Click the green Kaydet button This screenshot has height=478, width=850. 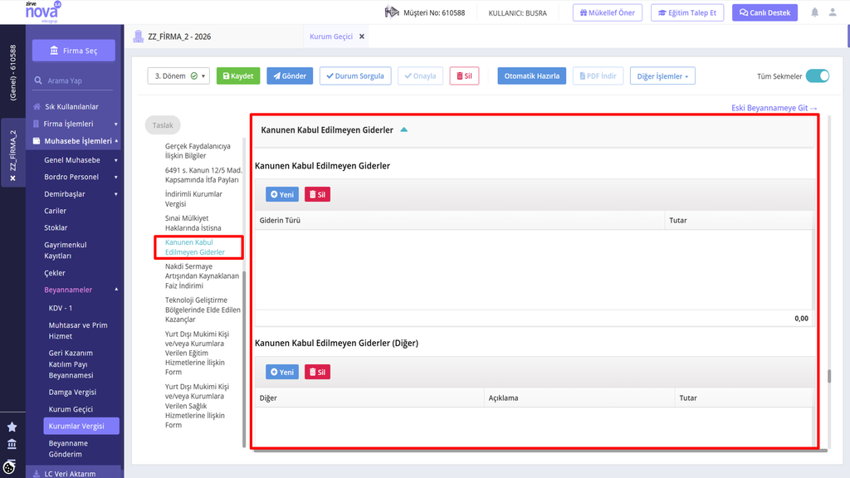(238, 76)
